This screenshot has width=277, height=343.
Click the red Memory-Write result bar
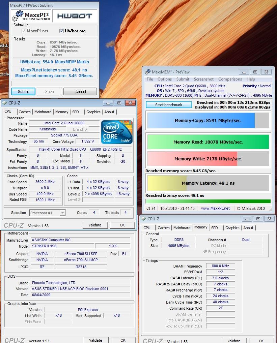tap(208, 159)
